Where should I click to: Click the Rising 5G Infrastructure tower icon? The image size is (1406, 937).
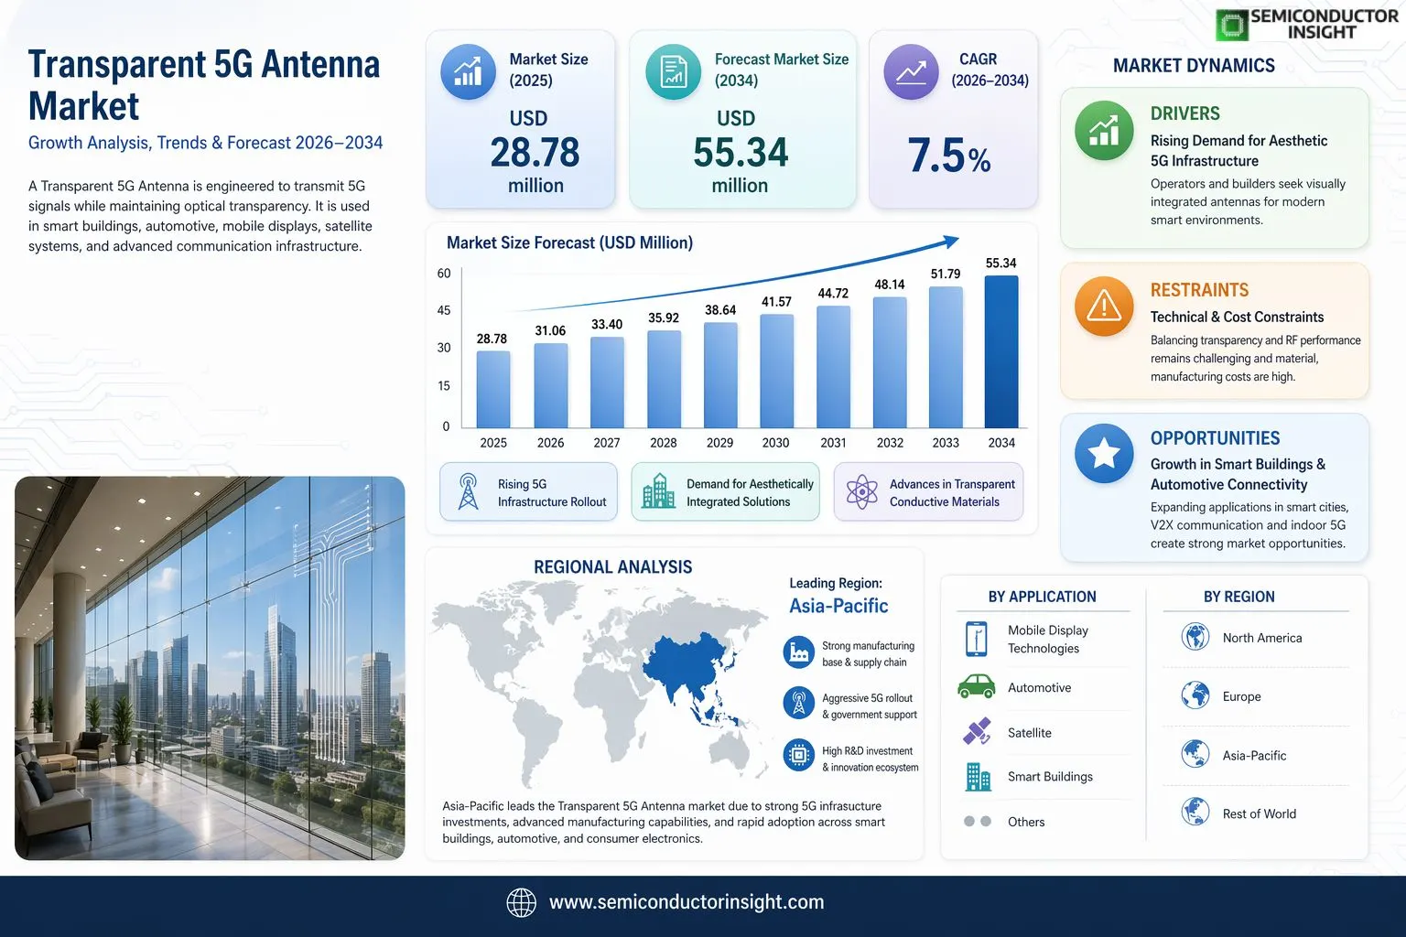click(x=468, y=492)
